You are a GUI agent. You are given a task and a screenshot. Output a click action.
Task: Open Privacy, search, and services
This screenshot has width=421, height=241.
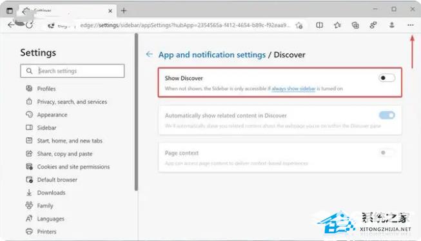(72, 102)
